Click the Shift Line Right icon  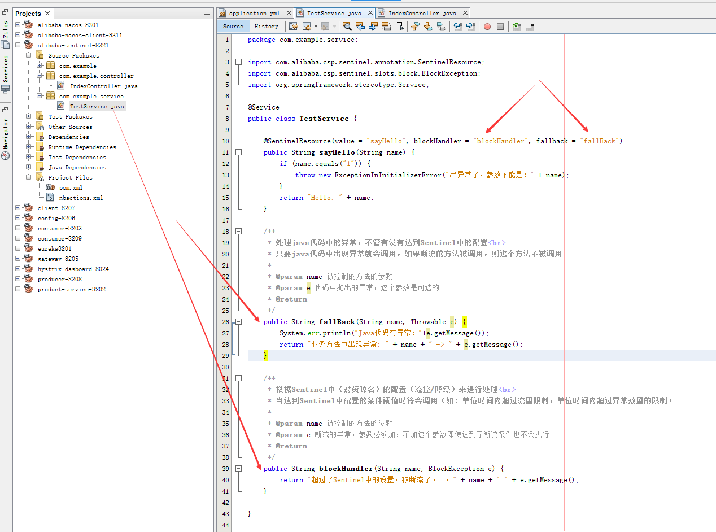click(471, 26)
